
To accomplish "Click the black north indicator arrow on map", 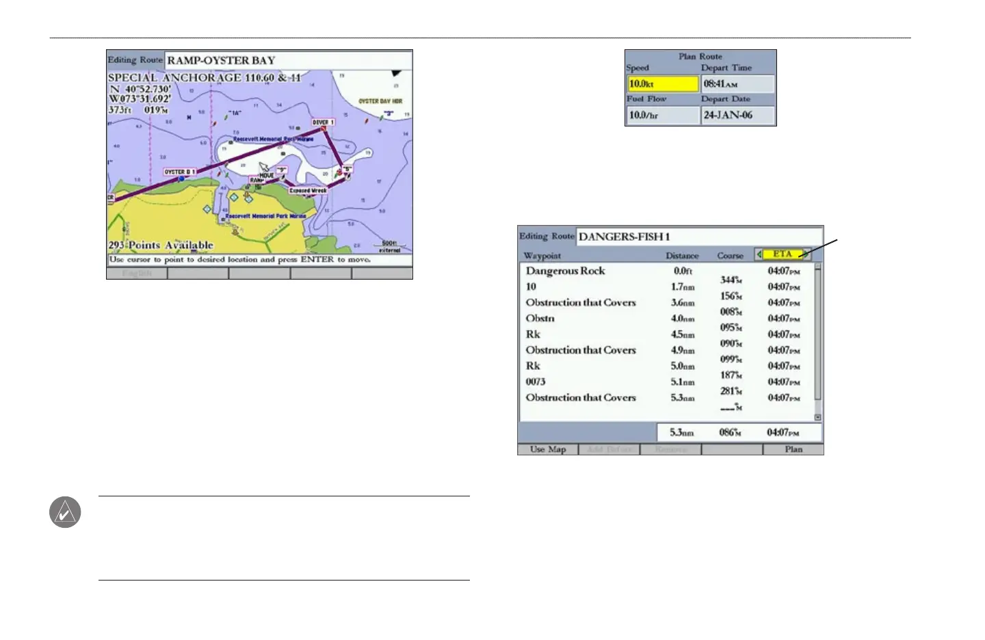I will [x=396, y=73].
